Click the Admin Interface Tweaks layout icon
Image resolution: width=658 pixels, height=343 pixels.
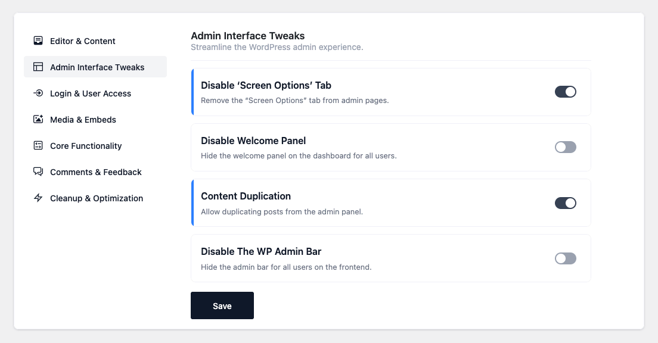click(38, 67)
